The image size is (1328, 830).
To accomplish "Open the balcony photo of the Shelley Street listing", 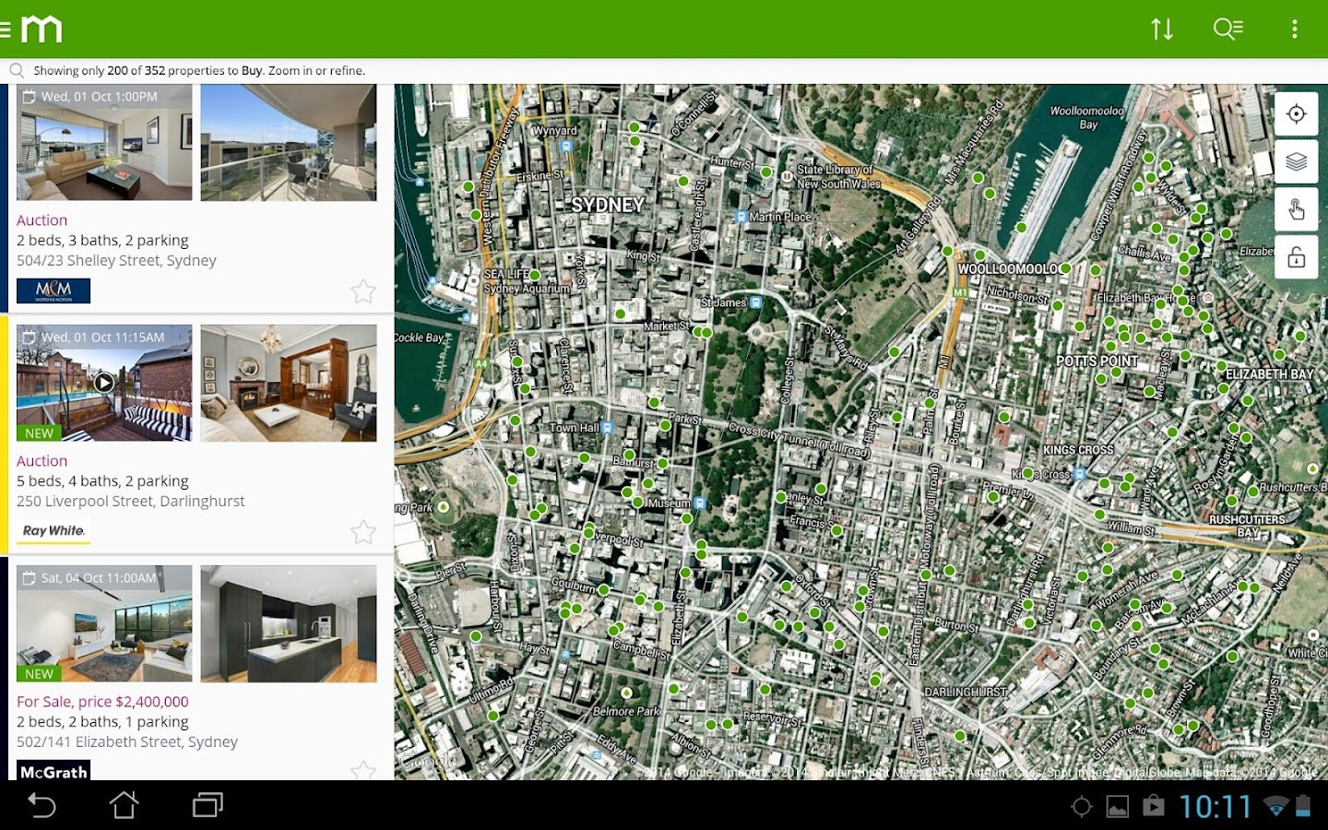I will [289, 144].
